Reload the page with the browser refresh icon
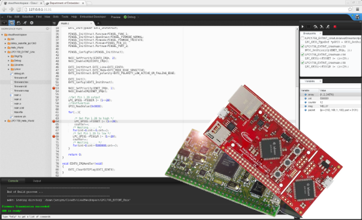 (x=19, y=10)
